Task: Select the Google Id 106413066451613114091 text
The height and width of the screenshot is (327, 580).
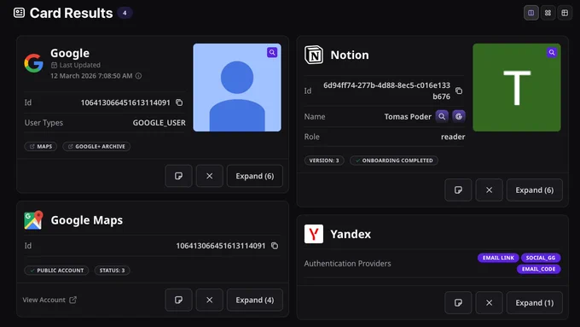Action: [x=125, y=102]
